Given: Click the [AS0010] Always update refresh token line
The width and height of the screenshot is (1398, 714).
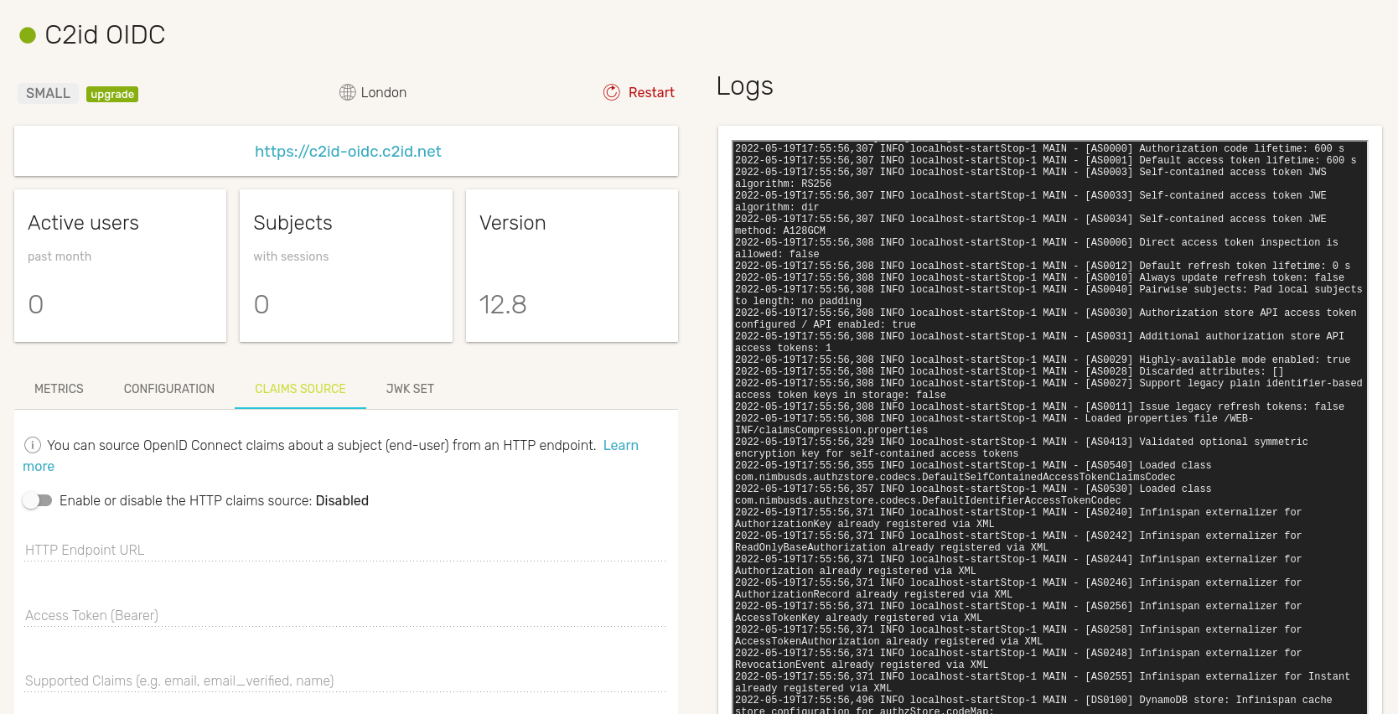Looking at the screenshot, I should click(1039, 277).
